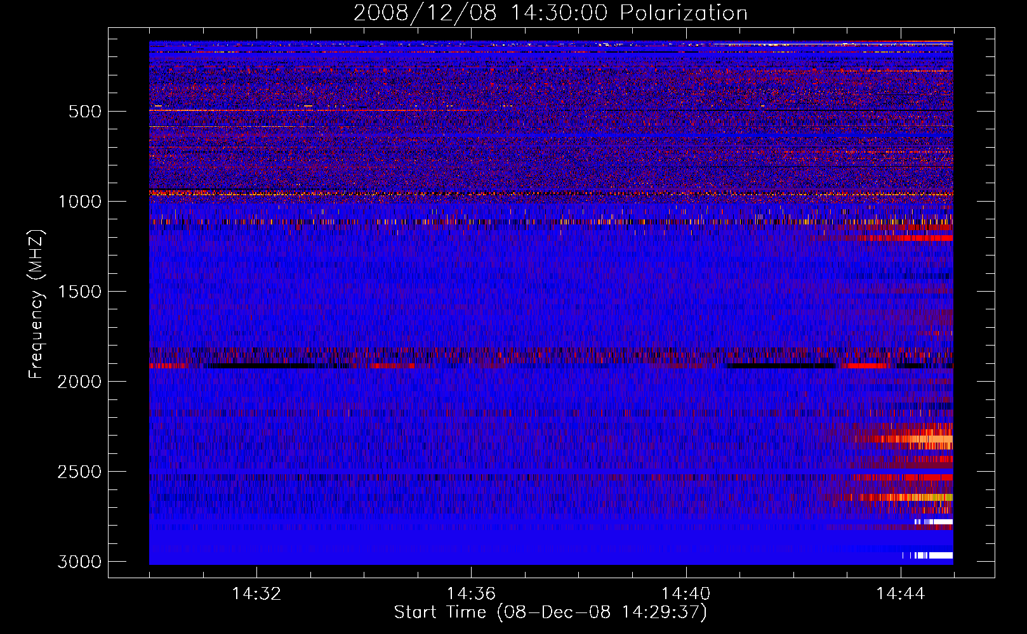
Task: Click the 14:32 time tick label
Action: 256,594
